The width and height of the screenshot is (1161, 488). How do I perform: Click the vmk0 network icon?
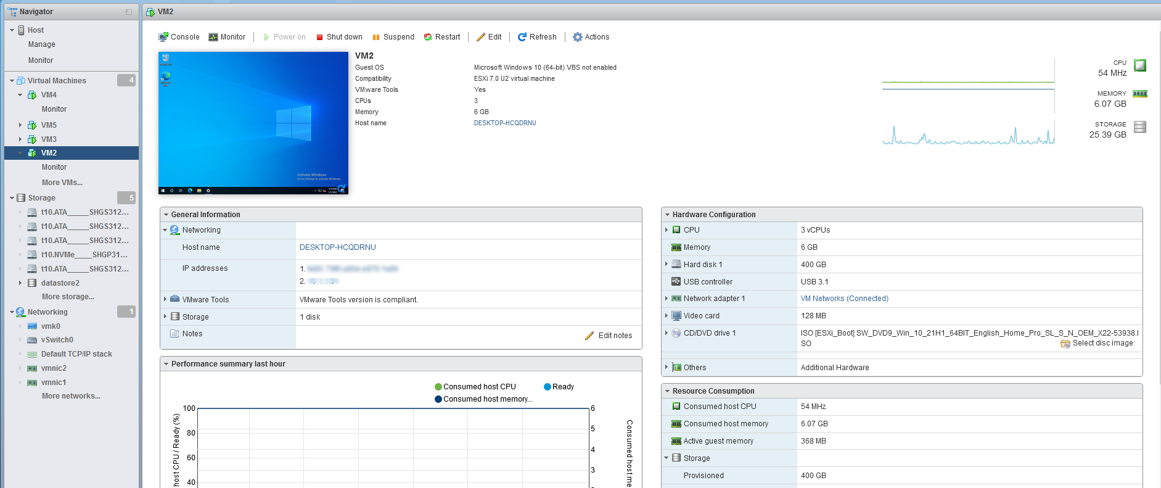(32, 326)
